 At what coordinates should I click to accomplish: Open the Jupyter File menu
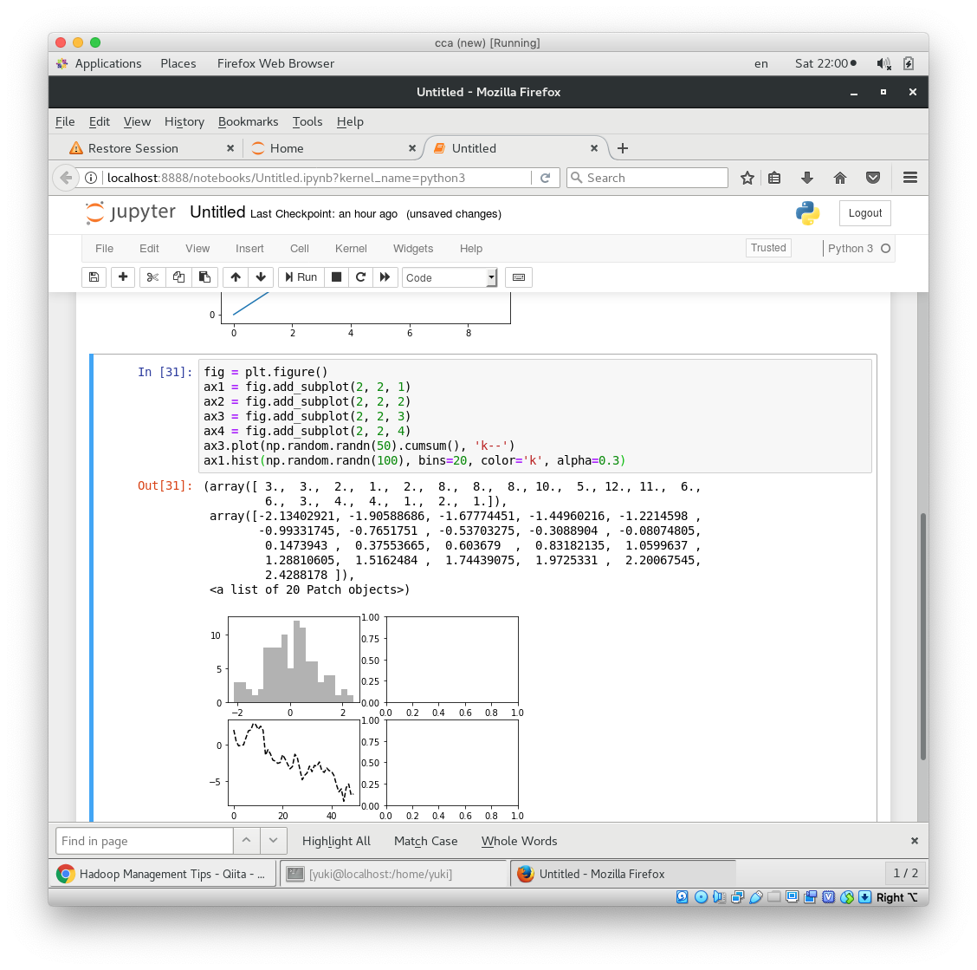(104, 248)
